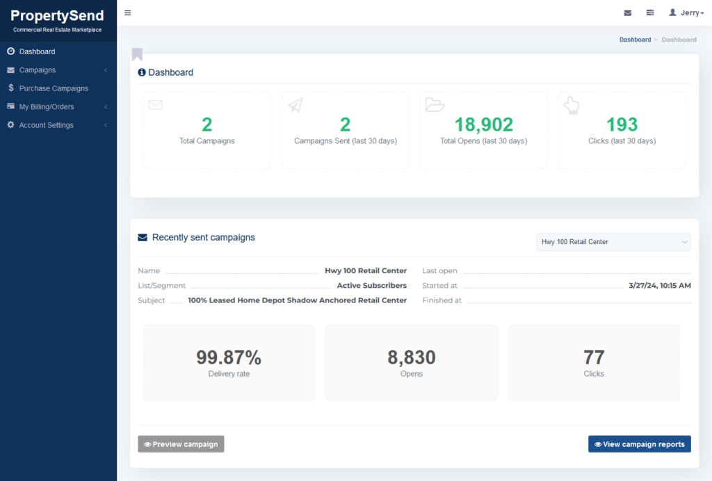
Task: Click the paper plane Campaigns Sent icon
Action: tap(295, 104)
